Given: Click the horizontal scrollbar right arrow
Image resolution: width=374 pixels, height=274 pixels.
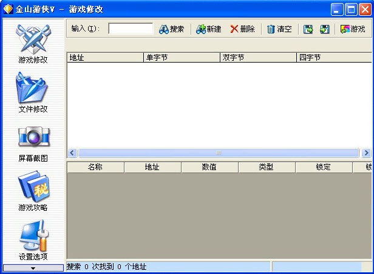Looking at the screenshot, I should tap(366, 152).
